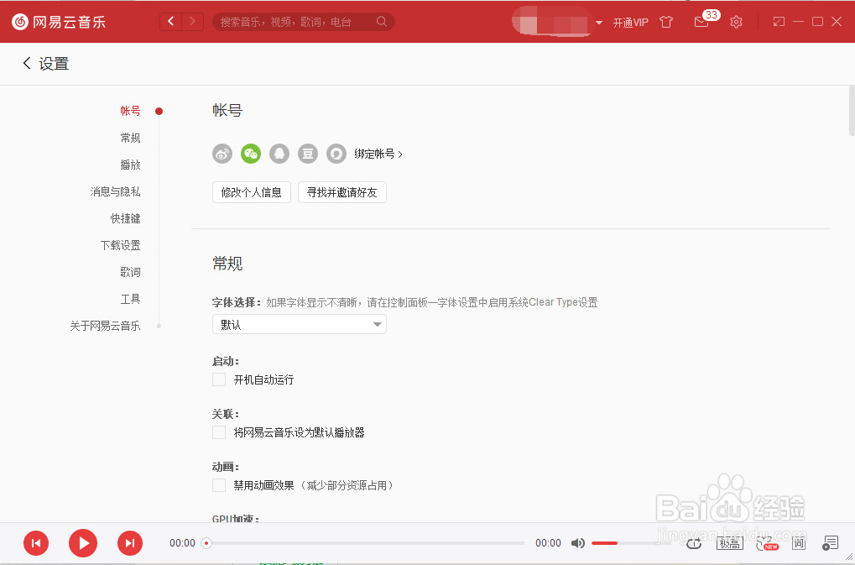Return using the back chevron beside 设置
Viewport: 855px width, 565px height.
point(26,63)
